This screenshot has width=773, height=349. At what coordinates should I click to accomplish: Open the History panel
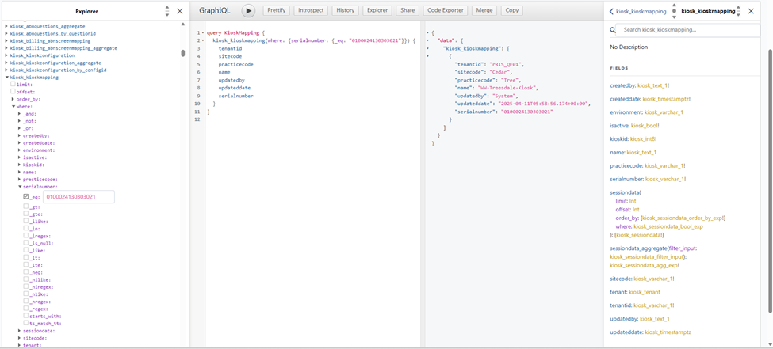(x=345, y=10)
